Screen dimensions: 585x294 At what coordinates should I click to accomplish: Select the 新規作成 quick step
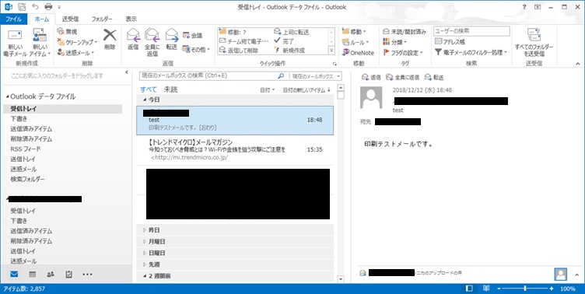pyautogui.click(x=289, y=51)
